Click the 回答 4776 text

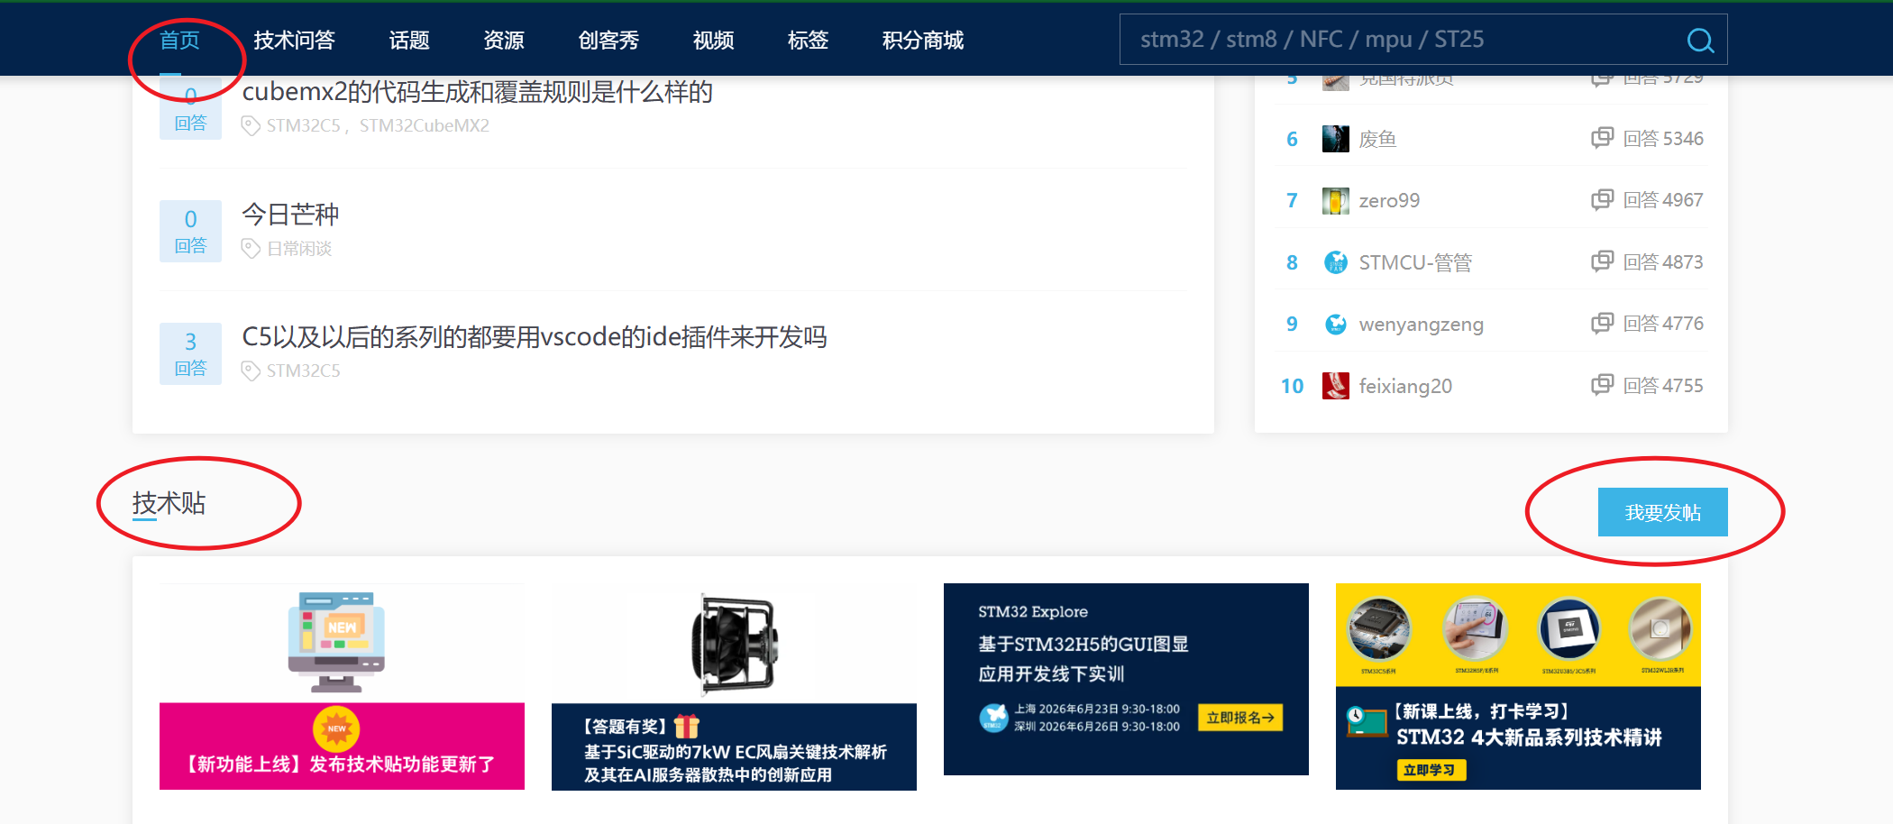(x=1663, y=323)
